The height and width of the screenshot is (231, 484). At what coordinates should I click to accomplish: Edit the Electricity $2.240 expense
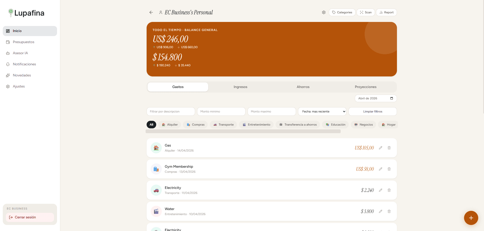click(381, 190)
